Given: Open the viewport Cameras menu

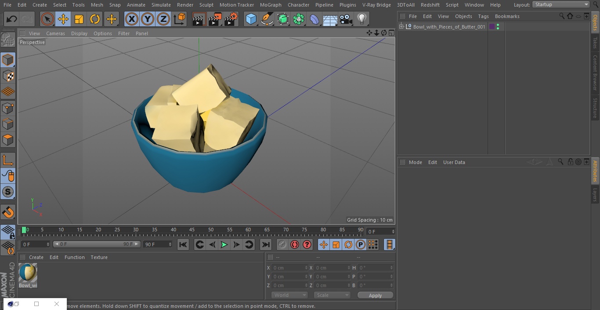Looking at the screenshot, I should click(x=55, y=33).
